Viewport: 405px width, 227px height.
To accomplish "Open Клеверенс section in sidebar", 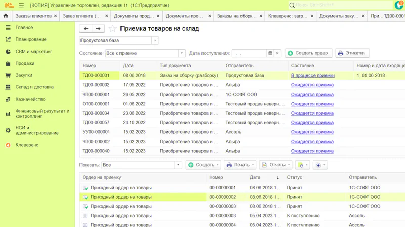I will 27,145.
